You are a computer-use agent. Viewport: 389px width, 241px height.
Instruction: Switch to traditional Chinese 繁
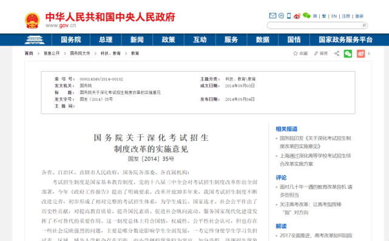[324, 16]
